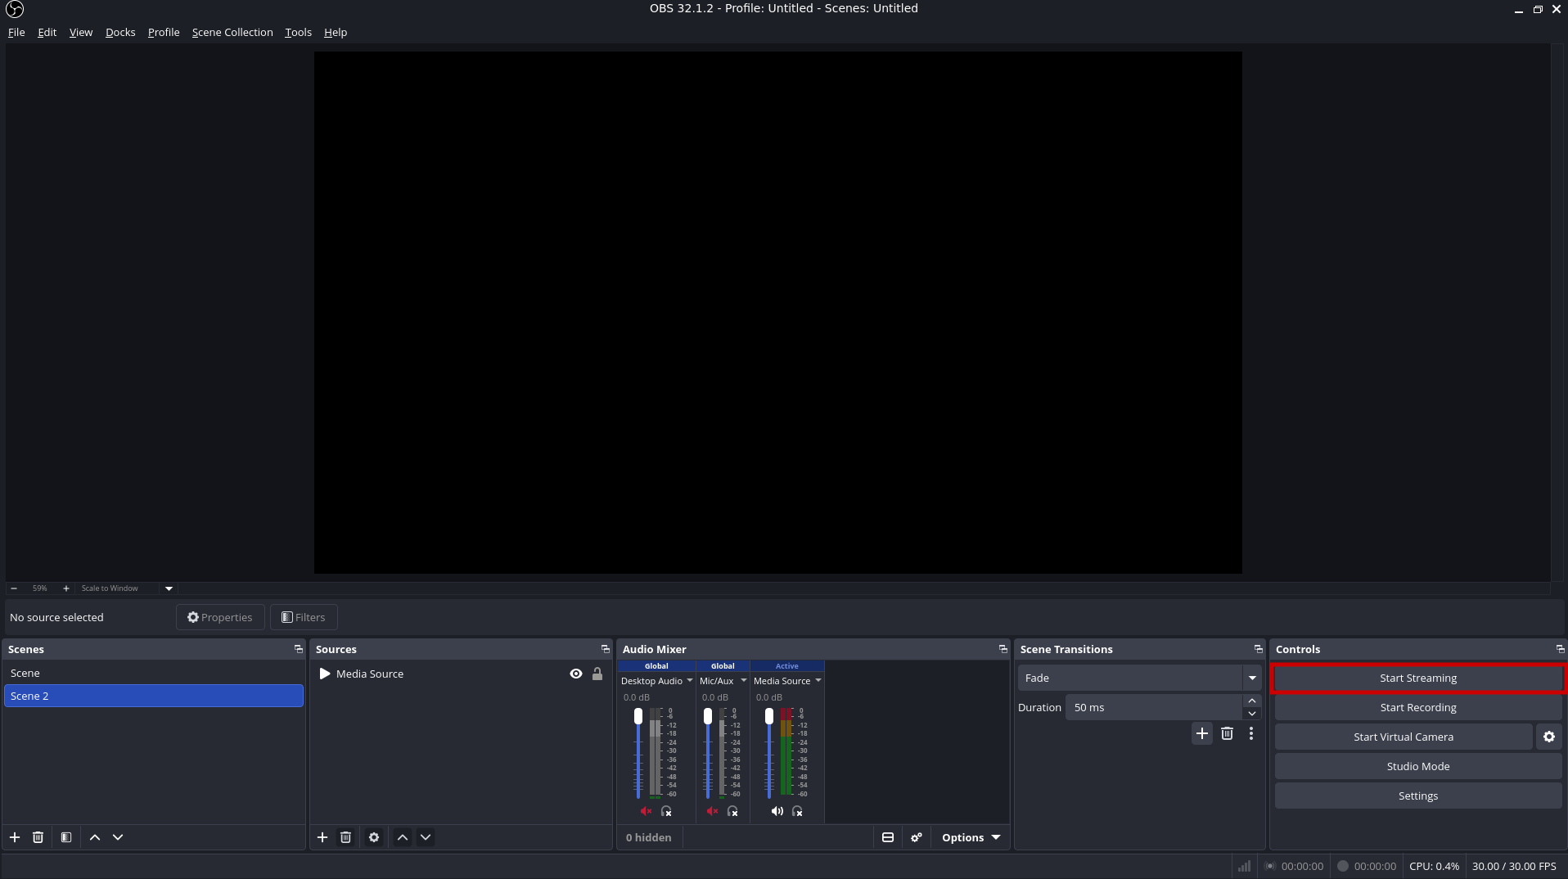Image resolution: width=1568 pixels, height=879 pixels.
Task: Remove the selected scene with trash icon
Action: tap(38, 837)
